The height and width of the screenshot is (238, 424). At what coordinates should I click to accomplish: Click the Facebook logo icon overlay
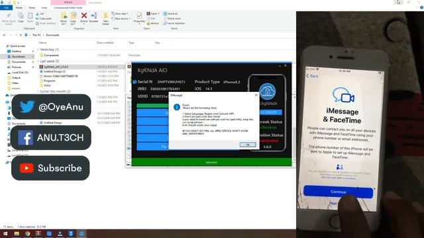(x=25, y=138)
